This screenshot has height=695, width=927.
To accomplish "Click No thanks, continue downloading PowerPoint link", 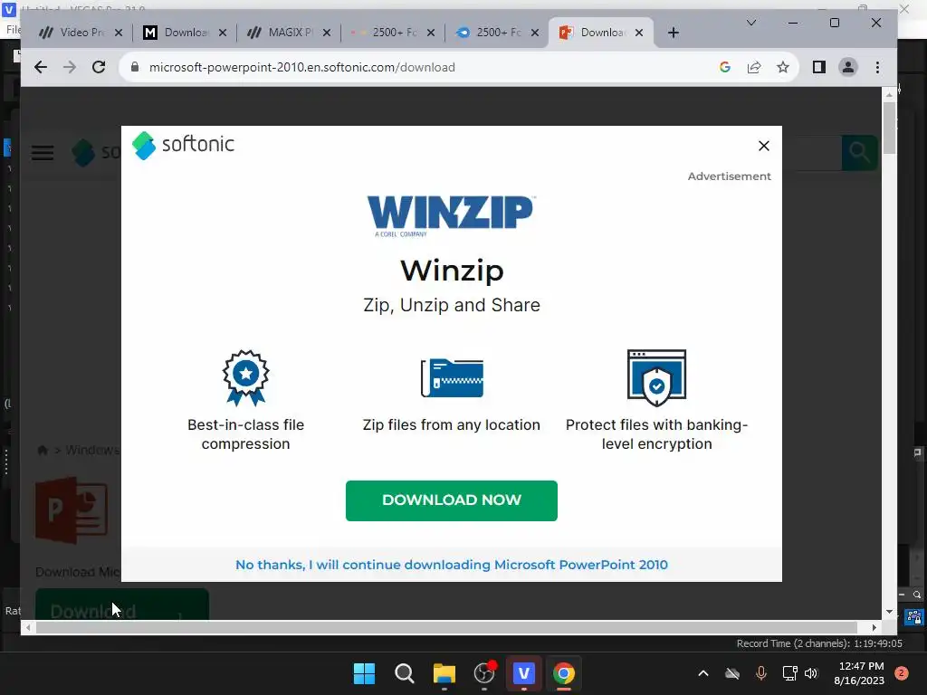I will [451, 565].
